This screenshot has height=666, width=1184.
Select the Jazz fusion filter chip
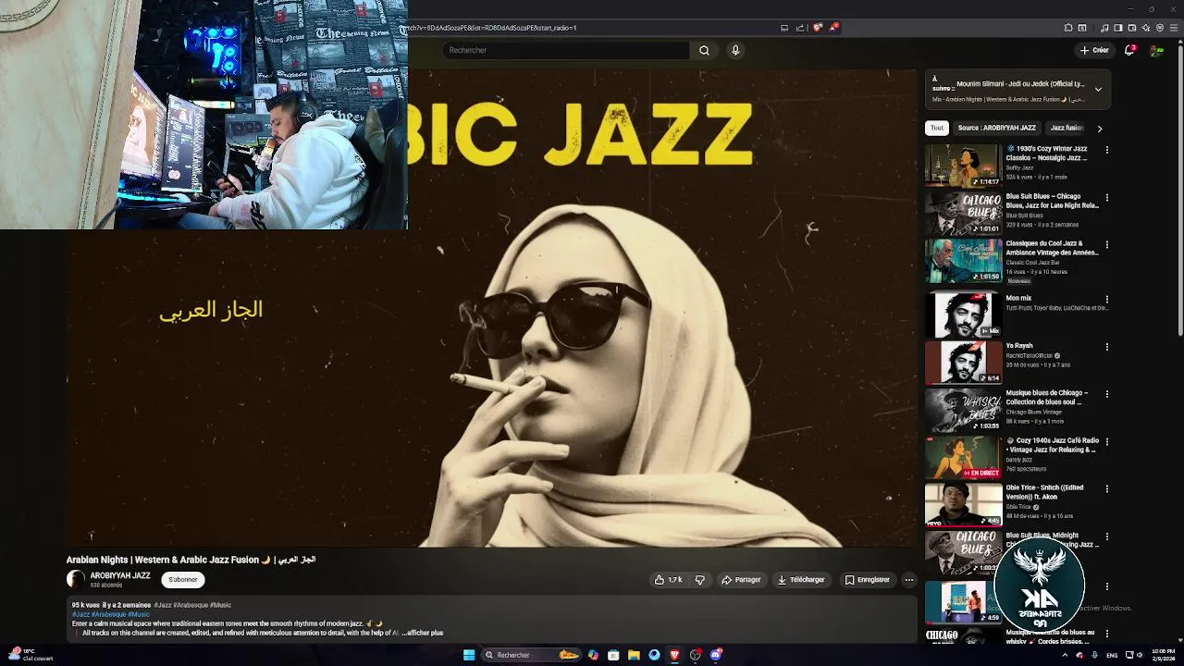click(1066, 128)
